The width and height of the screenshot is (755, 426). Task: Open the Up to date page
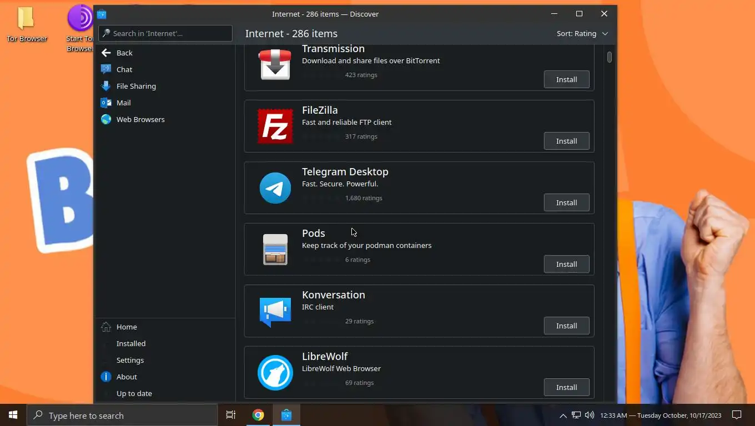point(134,393)
